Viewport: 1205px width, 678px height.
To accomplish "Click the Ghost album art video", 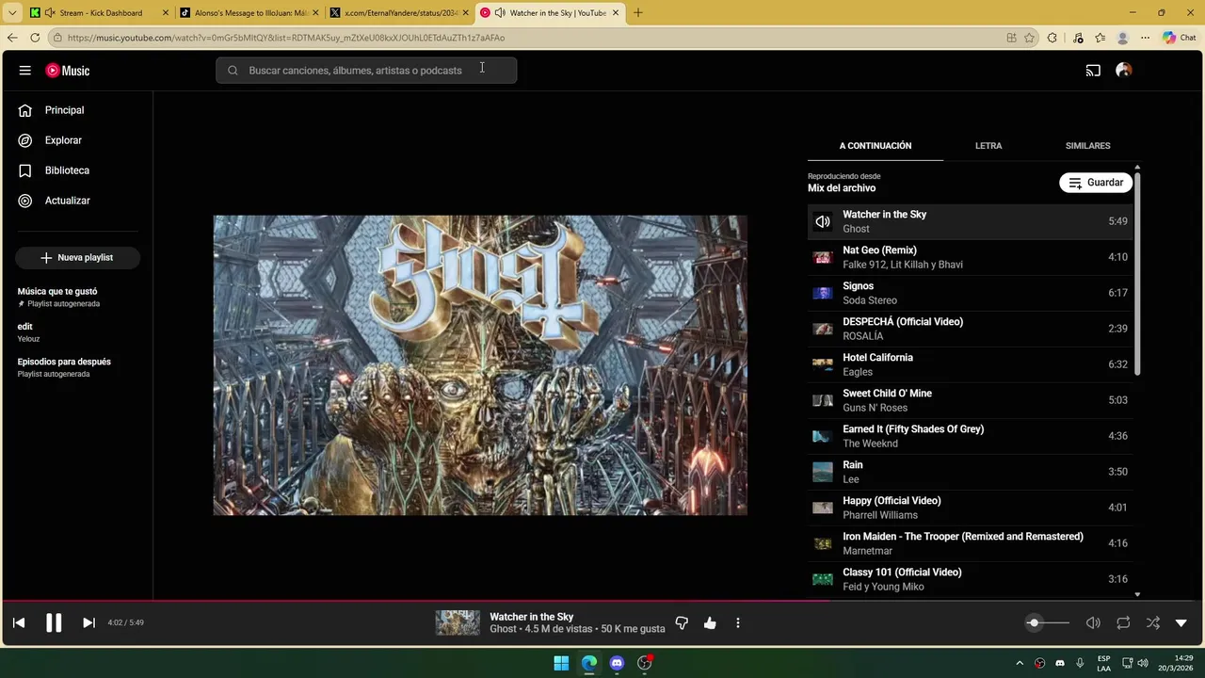I will [480, 365].
